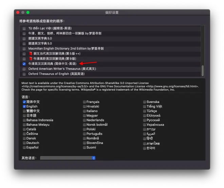Select the 朗道汉英字典 5.0 row text
Screen dimensions: 224x188
tap(40, 39)
